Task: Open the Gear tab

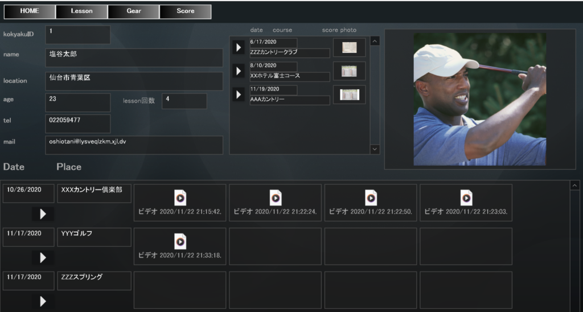Action: tap(133, 11)
